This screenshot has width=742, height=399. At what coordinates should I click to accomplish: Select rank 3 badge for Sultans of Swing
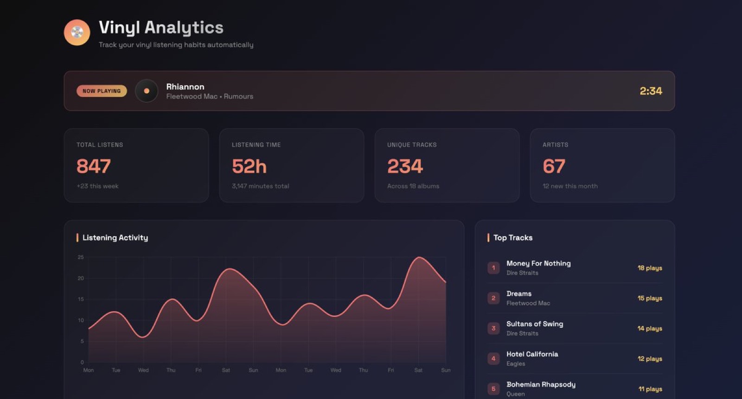tap(493, 328)
